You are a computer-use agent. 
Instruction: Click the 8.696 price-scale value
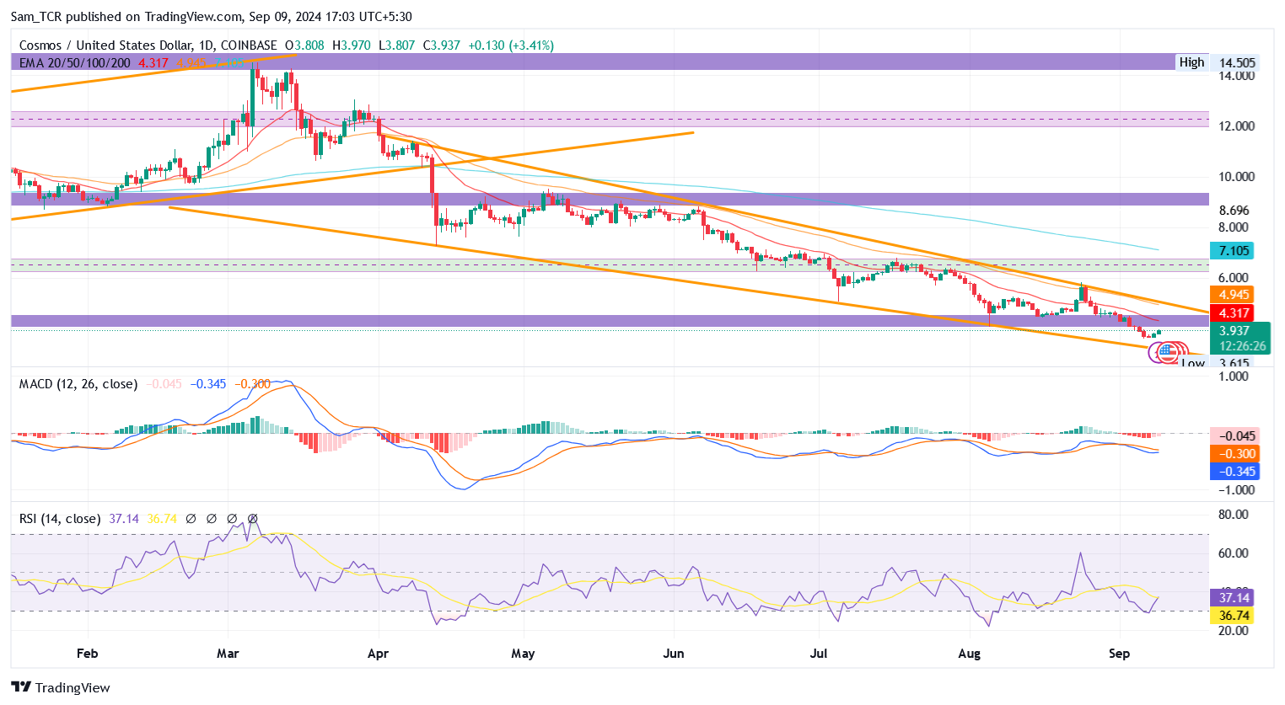[1234, 210]
